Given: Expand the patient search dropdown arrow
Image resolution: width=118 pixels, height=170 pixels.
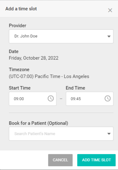Looking at the screenshot, I should point(109,134).
